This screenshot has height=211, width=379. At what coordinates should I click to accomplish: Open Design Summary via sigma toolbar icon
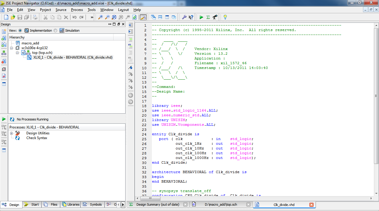(x=208, y=17)
